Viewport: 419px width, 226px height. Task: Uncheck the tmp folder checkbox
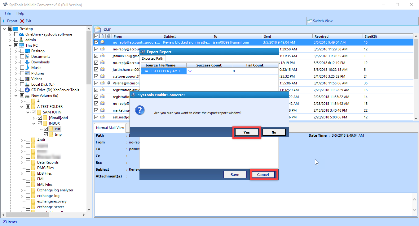point(46,134)
